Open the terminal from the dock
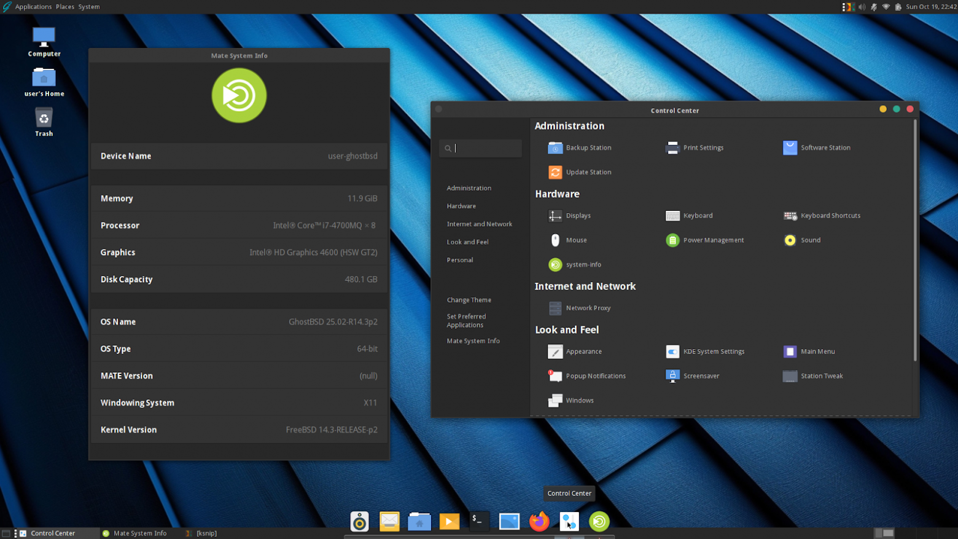The image size is (958, 539). pyautogui.click(x=478, y=521)
